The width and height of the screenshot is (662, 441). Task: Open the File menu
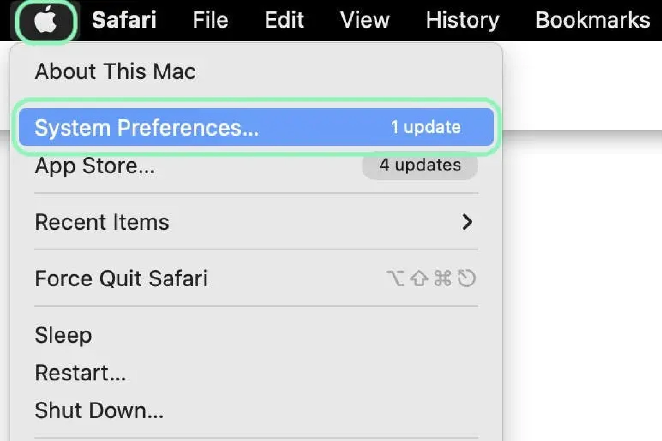(x=210, y=20)
